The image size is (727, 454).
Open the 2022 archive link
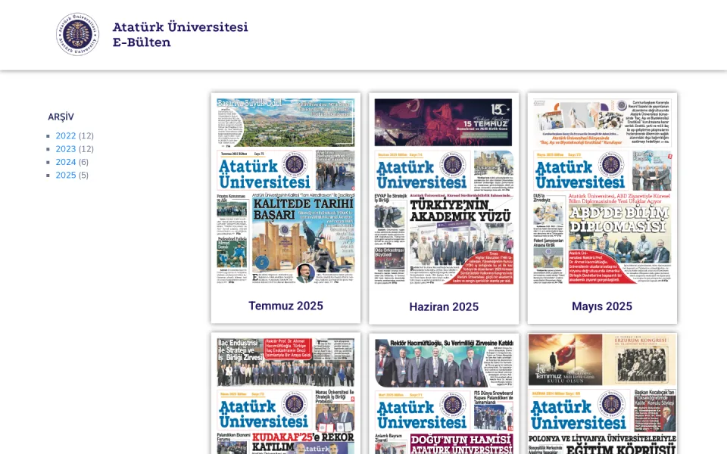pos(65,135)
